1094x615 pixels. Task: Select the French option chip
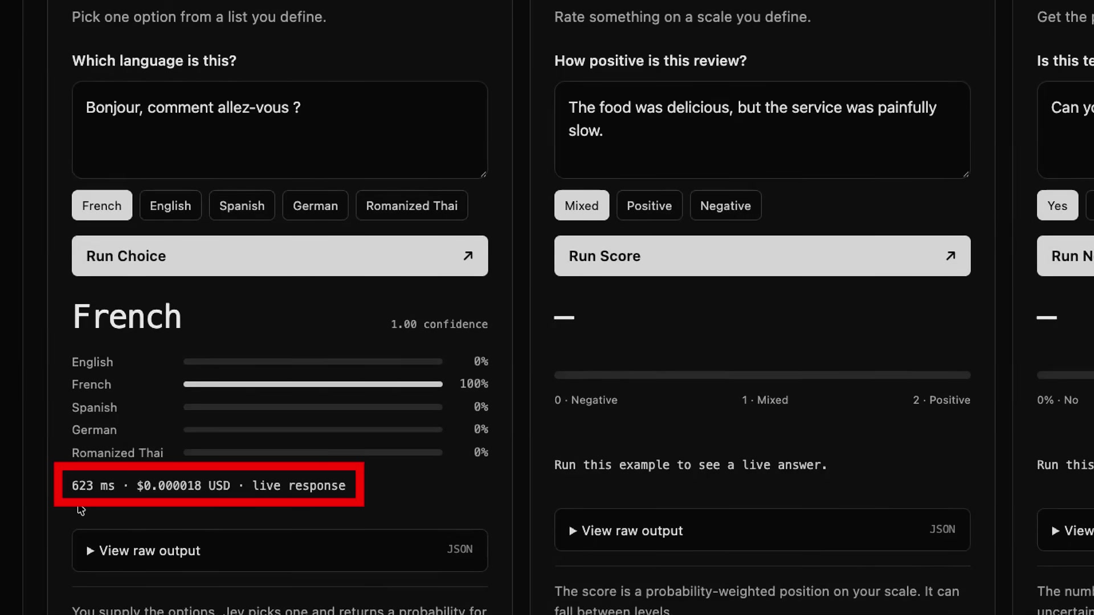(x=101, y=206)
